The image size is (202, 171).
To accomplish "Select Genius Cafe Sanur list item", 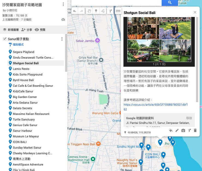I will [x=35, y=125].
